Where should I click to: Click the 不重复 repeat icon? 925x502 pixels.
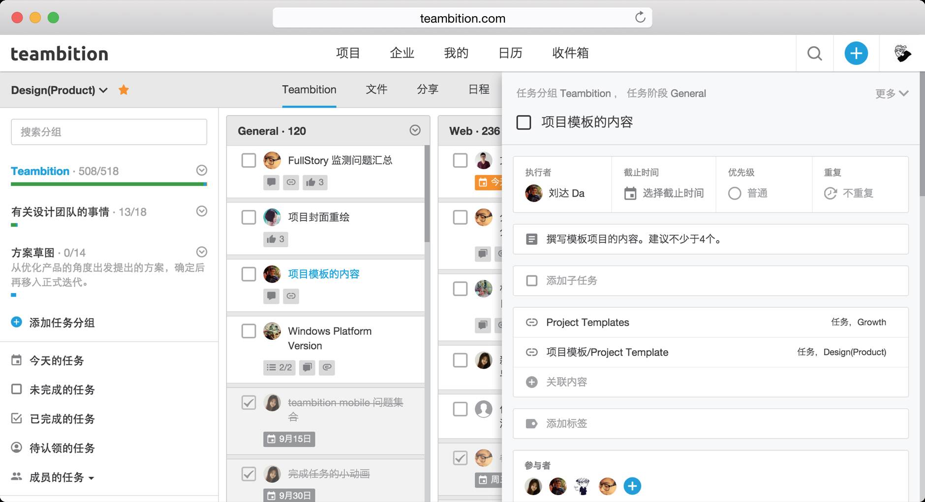pyautogui.click(x=830, y=193)
